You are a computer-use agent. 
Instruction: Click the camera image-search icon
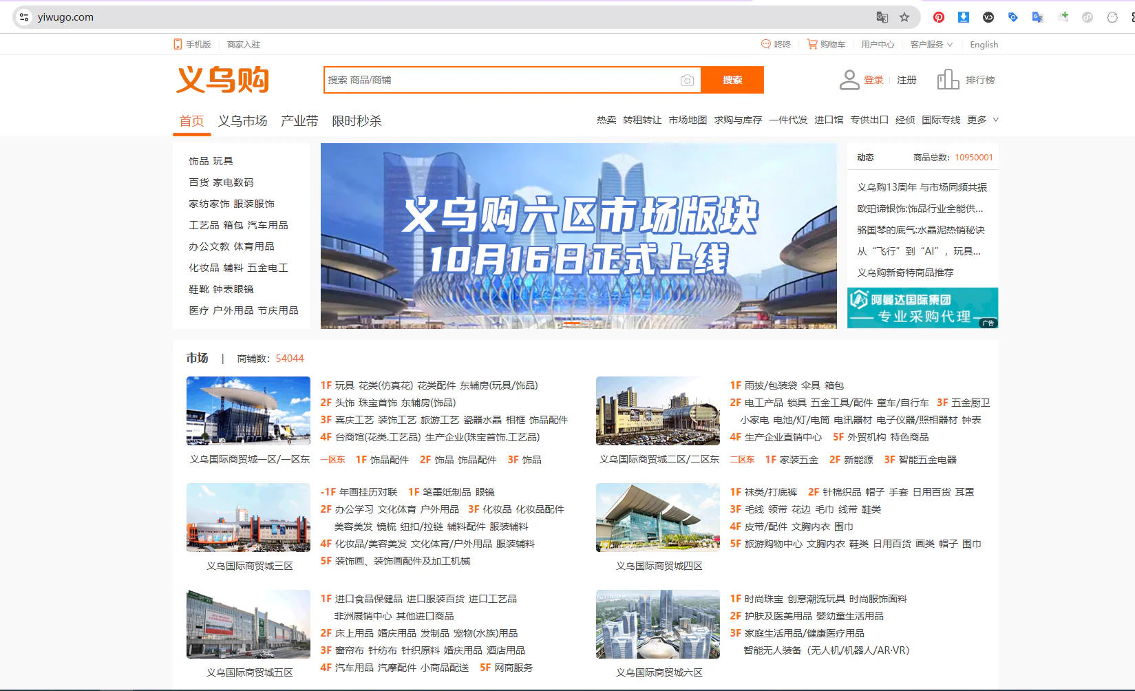[x=687, y=81]
